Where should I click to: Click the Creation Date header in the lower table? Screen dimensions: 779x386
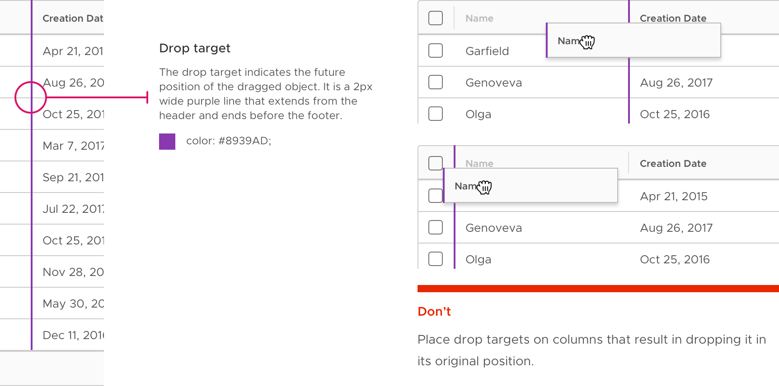click(673, 163)
